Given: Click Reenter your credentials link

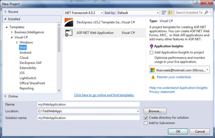Looking at the screenshot, I should (x=174, y=77).
